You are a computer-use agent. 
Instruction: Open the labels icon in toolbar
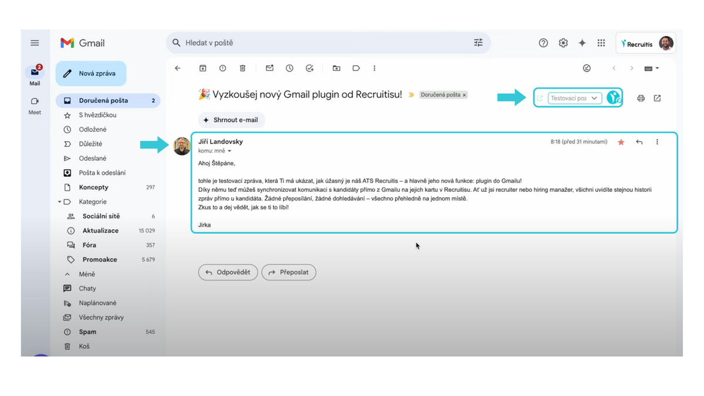[356, 68]
